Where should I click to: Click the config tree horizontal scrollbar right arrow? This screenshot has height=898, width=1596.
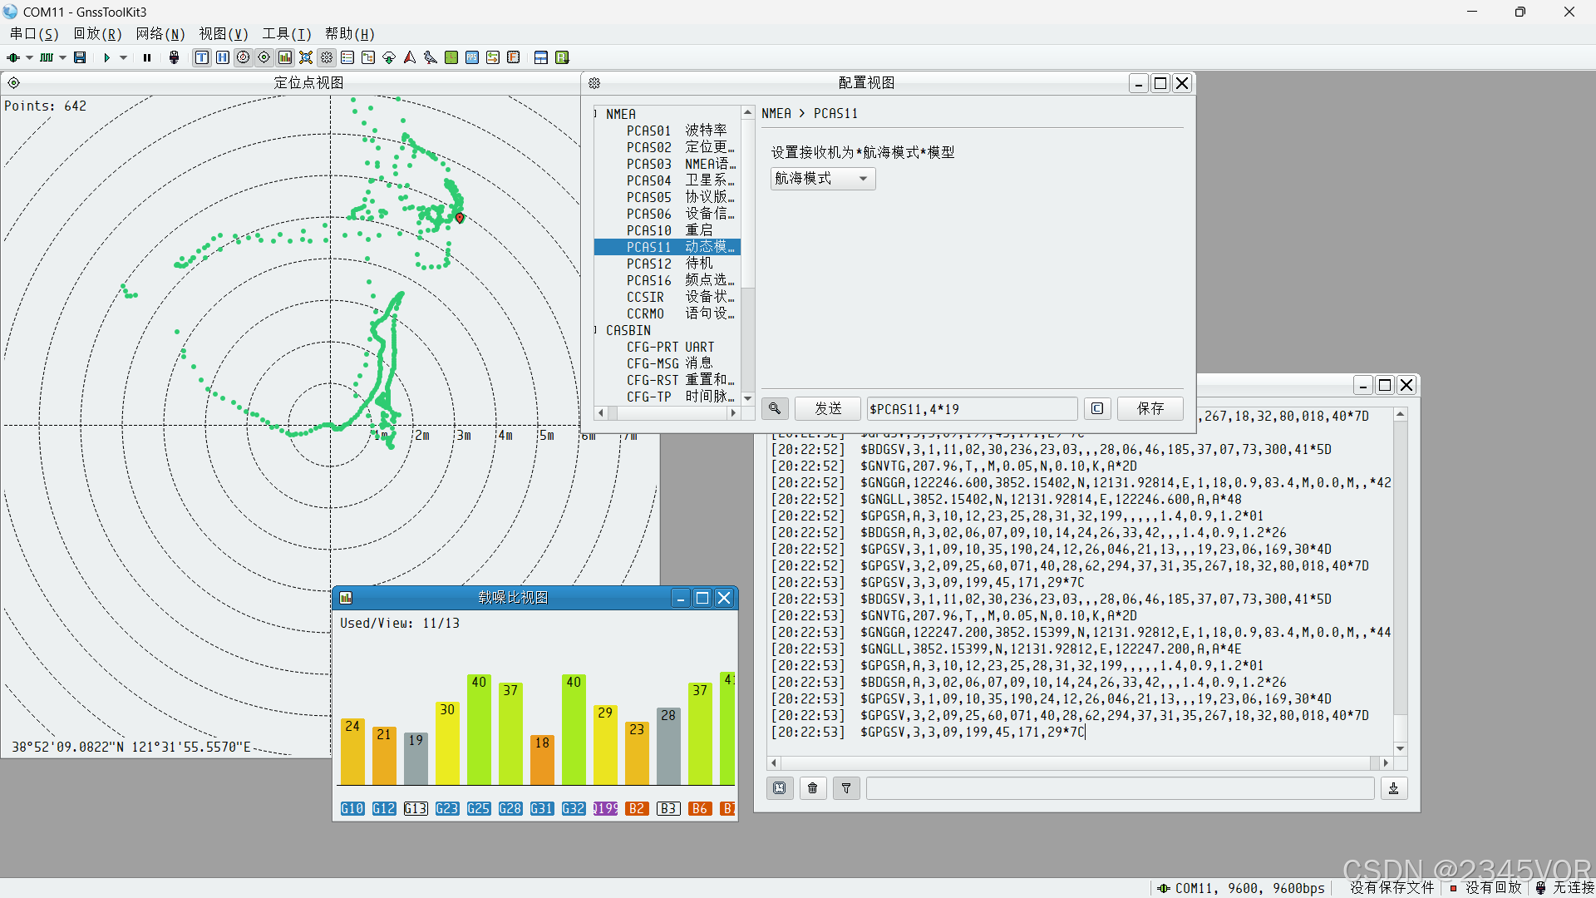(x=732, y=412)
